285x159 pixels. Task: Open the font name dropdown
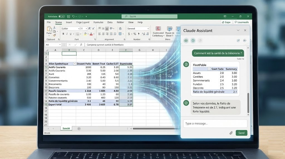click(79, 29)
